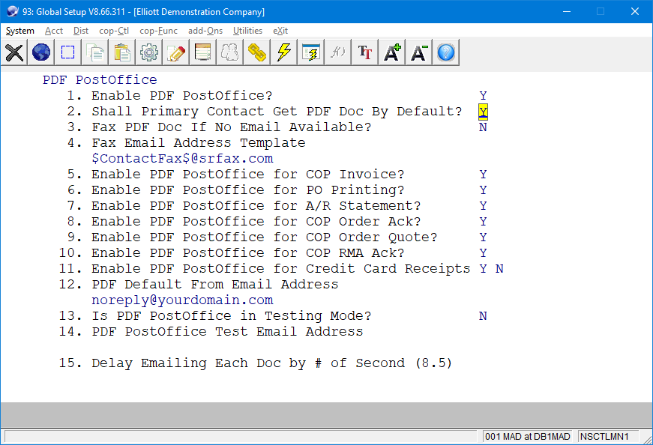Open the gear settings toolbar icon
Image resolution: width=653 pixels, height=445 pixels.
(149, 52)
